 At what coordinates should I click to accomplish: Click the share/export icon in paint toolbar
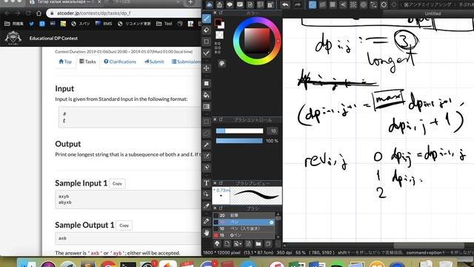coord(219,4)
